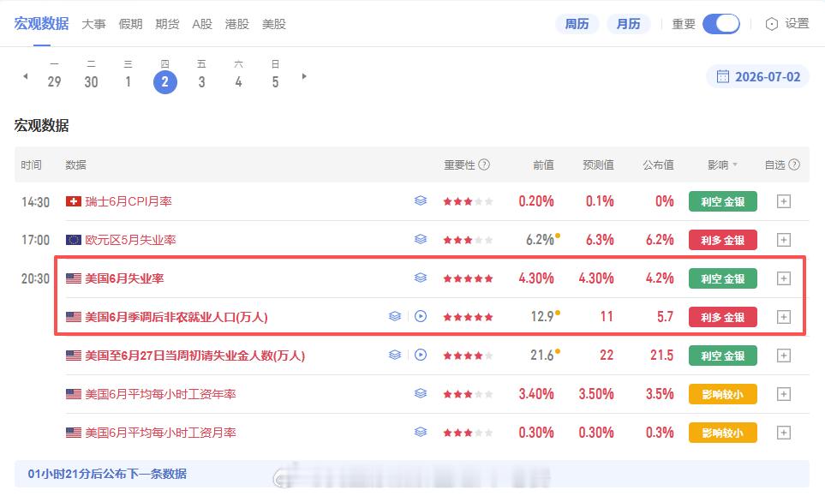Add 初请失业金人数 row to watchlist
This screenshot has width=825, height=496.
(783, 356)
